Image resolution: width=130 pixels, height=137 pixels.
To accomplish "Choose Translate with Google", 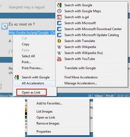I will [80, 68].
